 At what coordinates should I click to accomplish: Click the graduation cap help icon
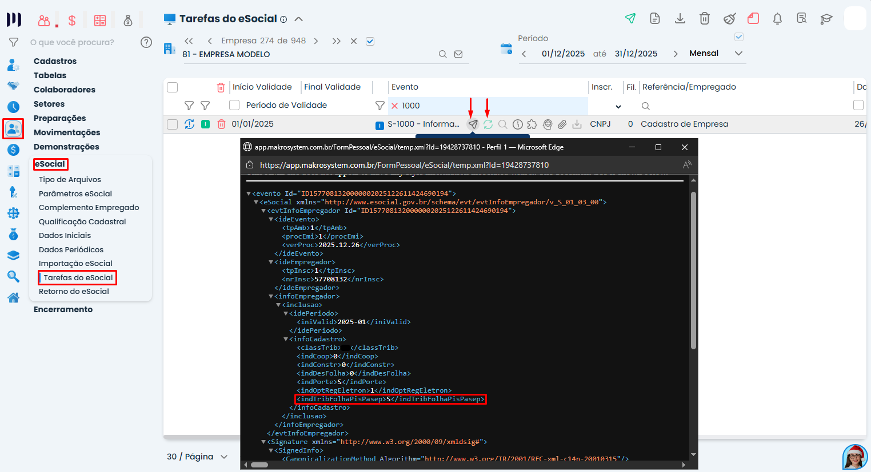pyautogui.click(x=826, y=19)
